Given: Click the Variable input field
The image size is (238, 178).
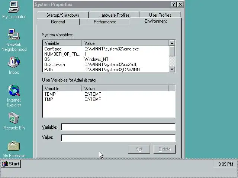Looking at the screenshot, I should point(118,127).
